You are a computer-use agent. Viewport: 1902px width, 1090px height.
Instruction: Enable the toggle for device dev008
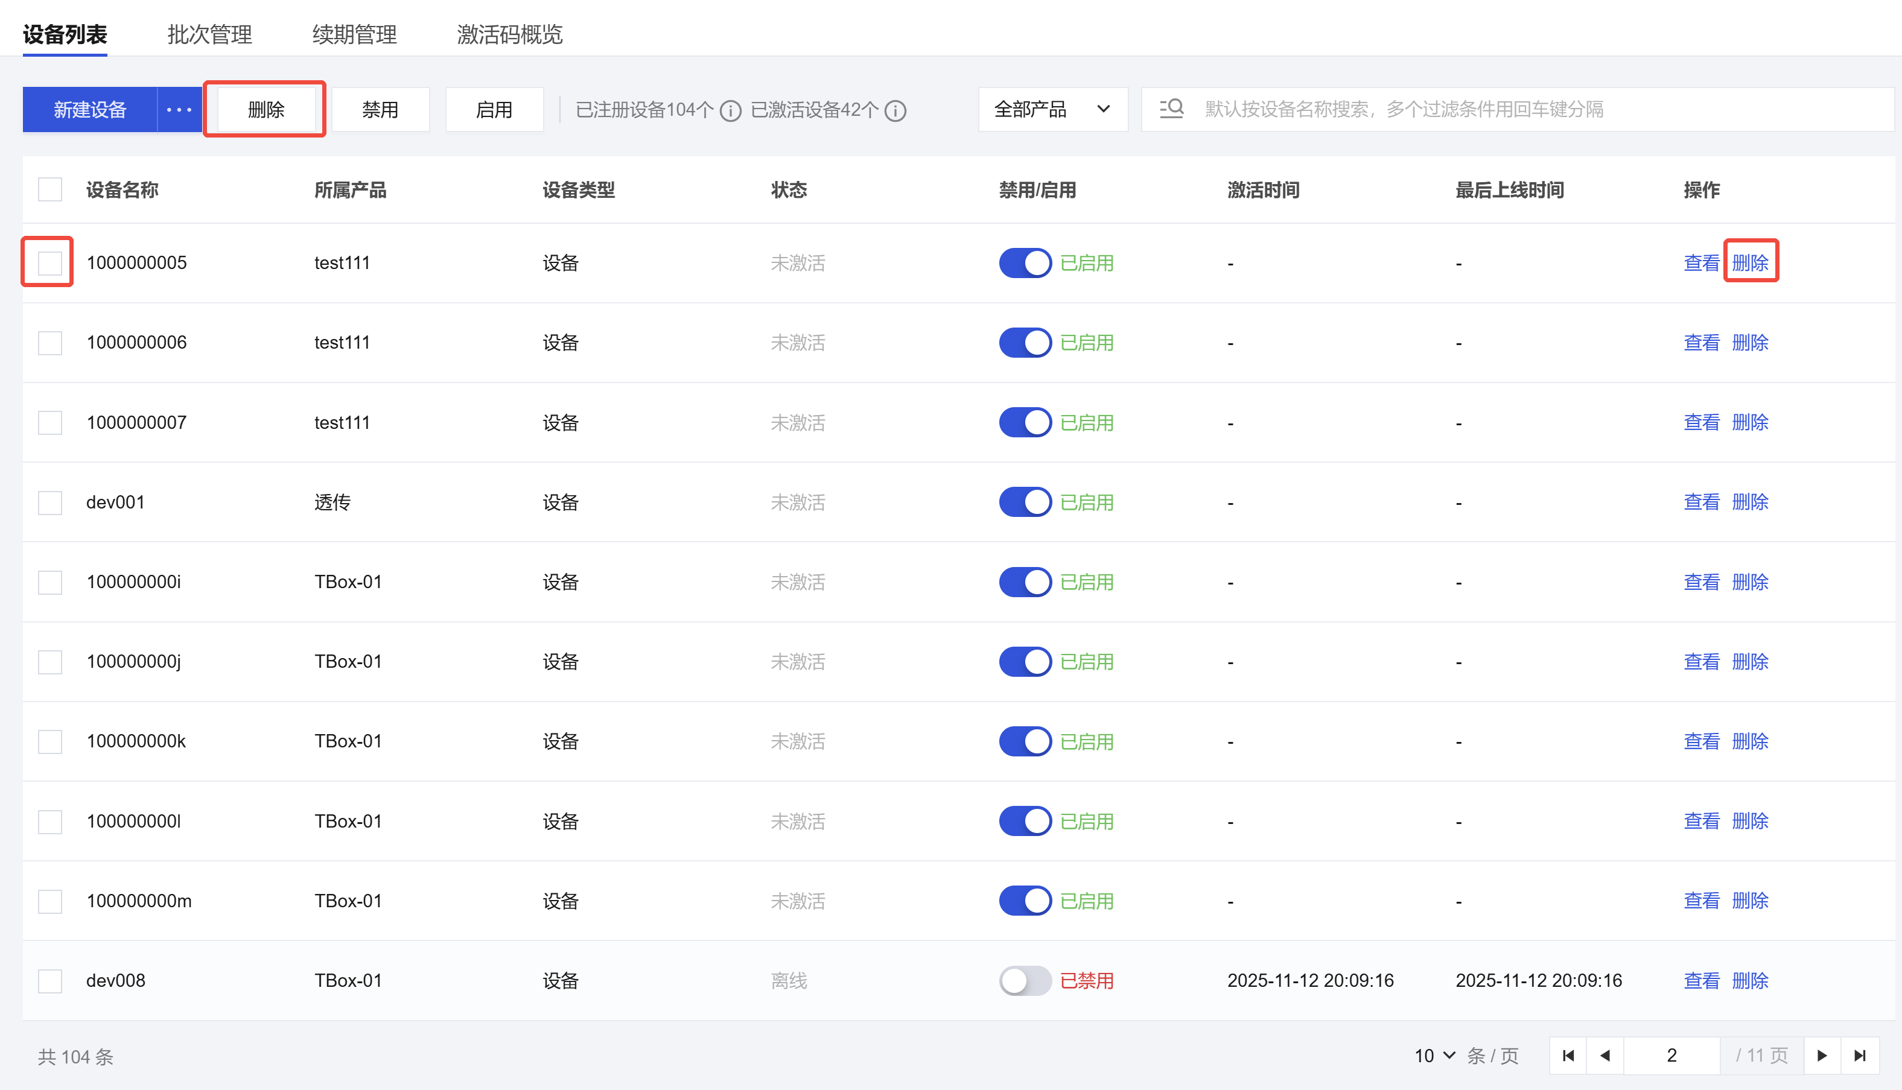pyautogui.click(x=1025, y=981)
